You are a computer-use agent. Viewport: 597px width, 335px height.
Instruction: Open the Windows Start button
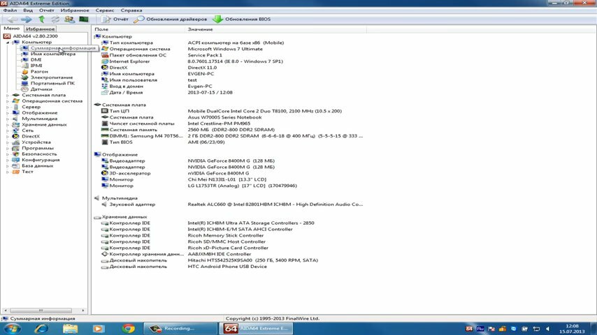[x=12, y=328]
